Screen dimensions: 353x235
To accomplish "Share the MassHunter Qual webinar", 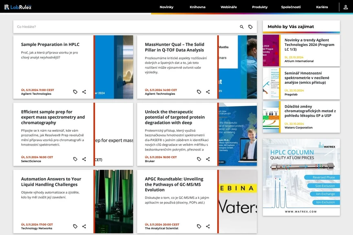I will [208, 92].
